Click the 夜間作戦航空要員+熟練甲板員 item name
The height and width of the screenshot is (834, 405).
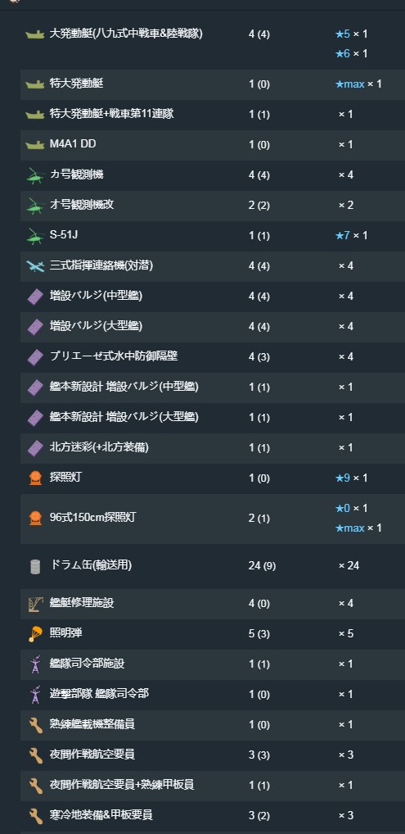[122, 785]
